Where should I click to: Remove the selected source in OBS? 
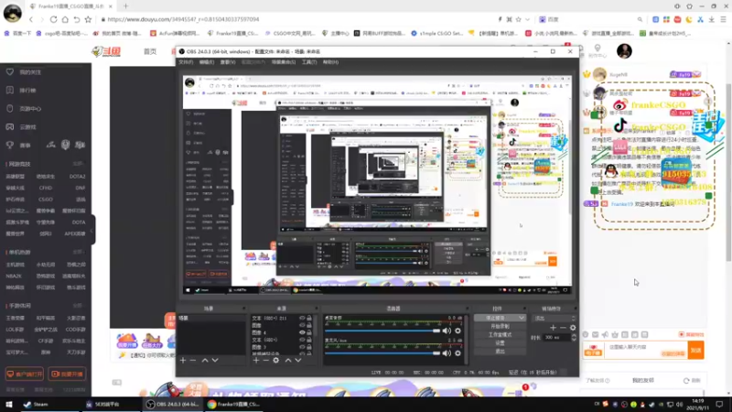coord(265,360)
